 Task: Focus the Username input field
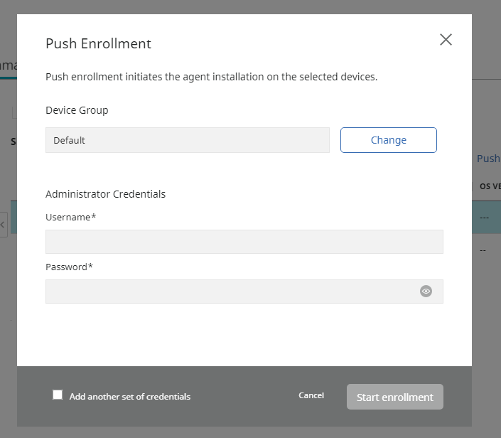244,242
